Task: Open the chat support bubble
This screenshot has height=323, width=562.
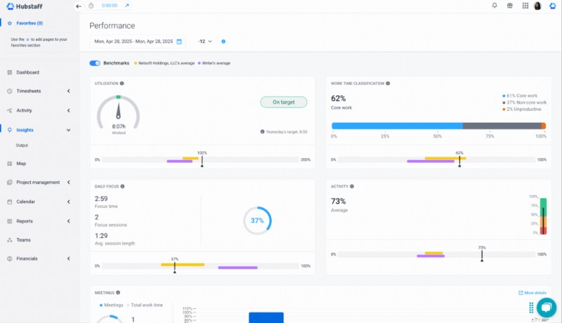Action: pos(547,308)
